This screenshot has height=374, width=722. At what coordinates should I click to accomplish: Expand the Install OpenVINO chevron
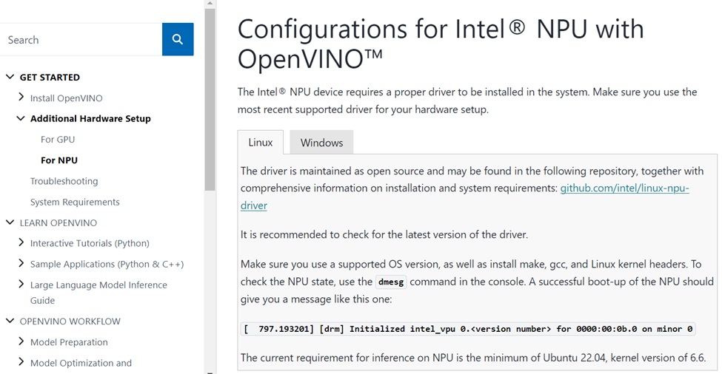21,97
